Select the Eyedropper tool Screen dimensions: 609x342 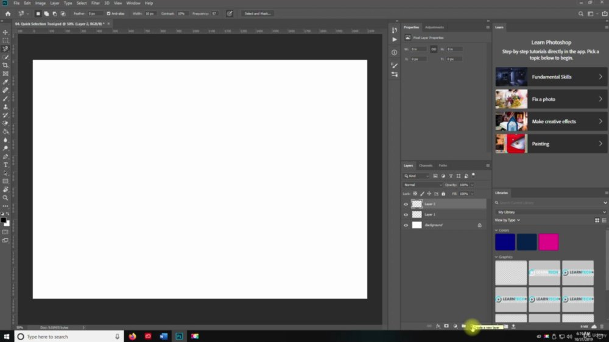[5, 82]
